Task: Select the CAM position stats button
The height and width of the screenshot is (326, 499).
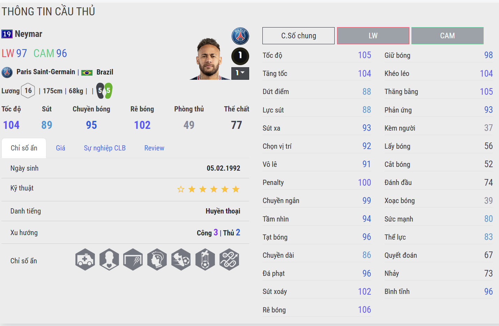Action: (x=447, y=36)
